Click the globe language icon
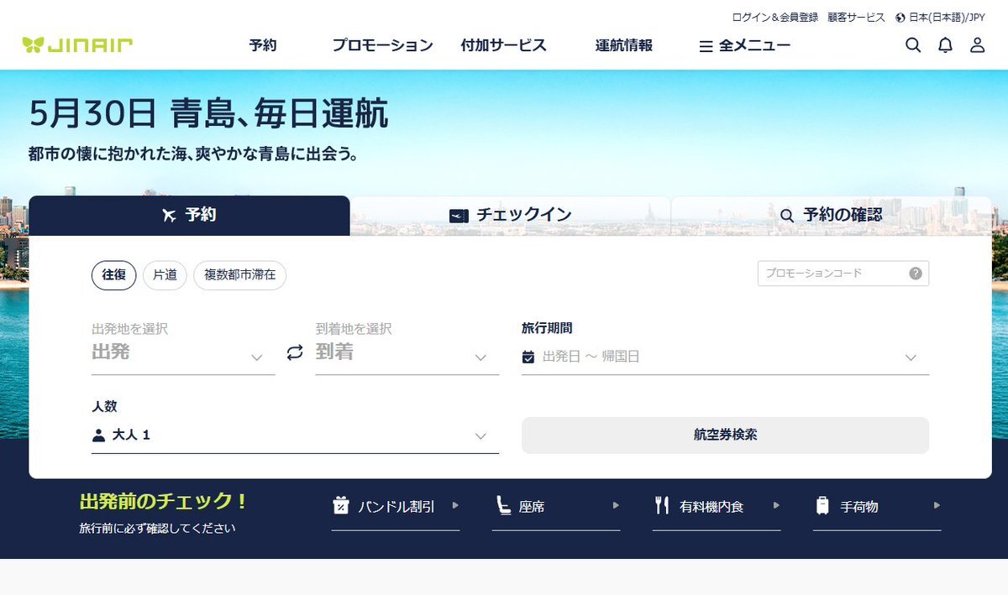 pos(900,17)
